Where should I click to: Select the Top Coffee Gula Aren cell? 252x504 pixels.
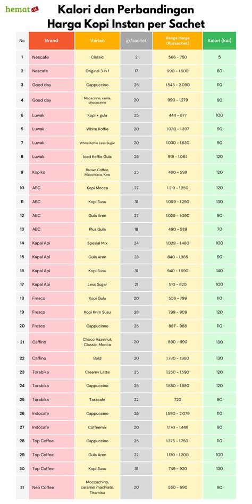click(97, 455)
